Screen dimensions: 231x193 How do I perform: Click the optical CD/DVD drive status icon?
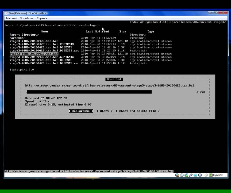182,175
